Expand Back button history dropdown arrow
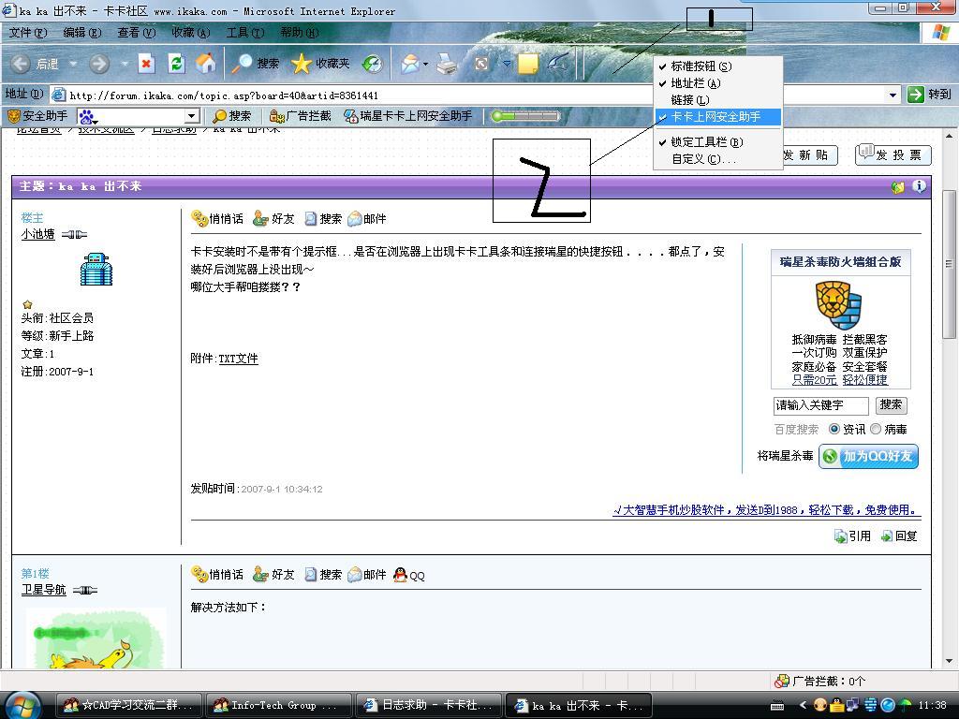This screenshot has height=719, width=959. point(73,64)
